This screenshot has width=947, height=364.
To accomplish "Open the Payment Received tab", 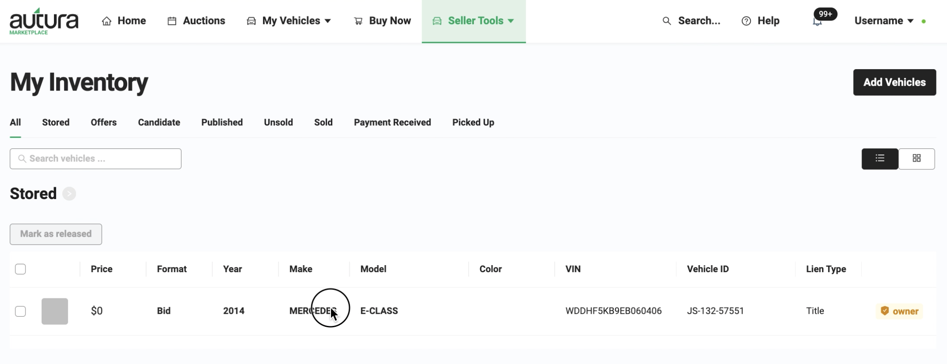I will [x=392, y=122].
